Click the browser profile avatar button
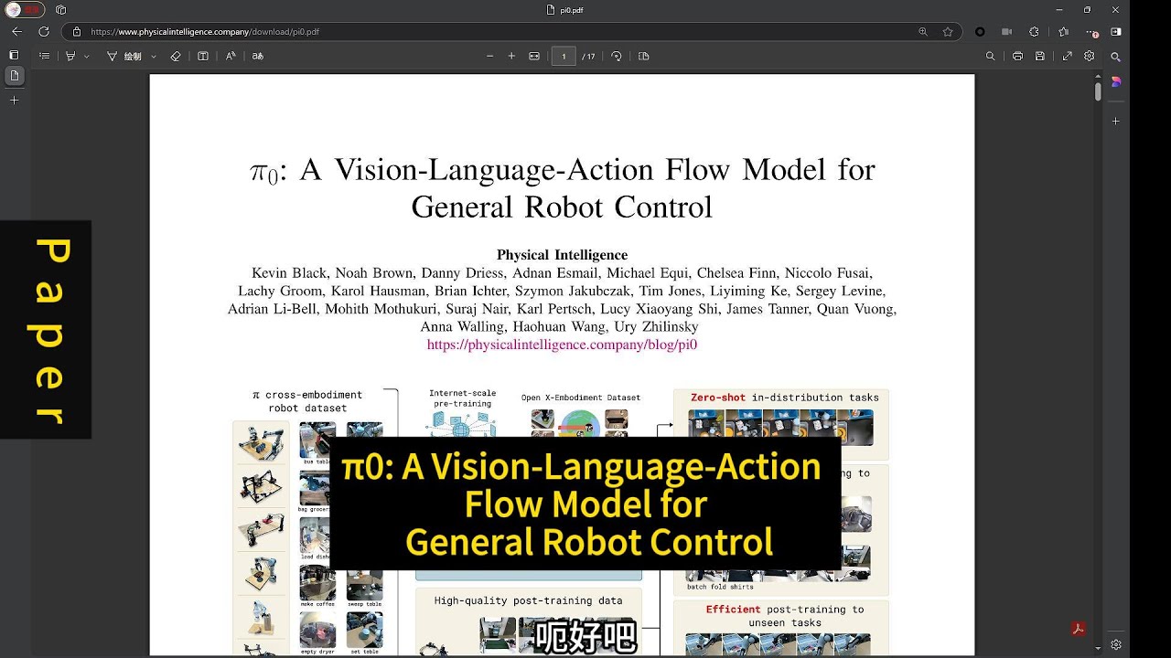 coord(26,9)
